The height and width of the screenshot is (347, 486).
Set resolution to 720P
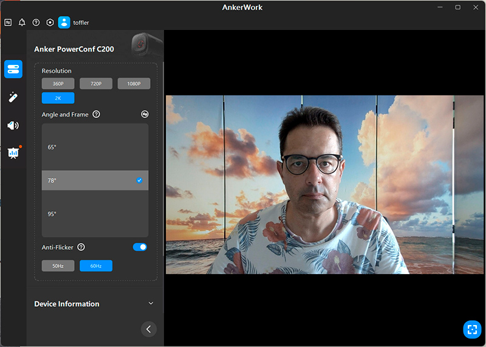coord(96,84)
